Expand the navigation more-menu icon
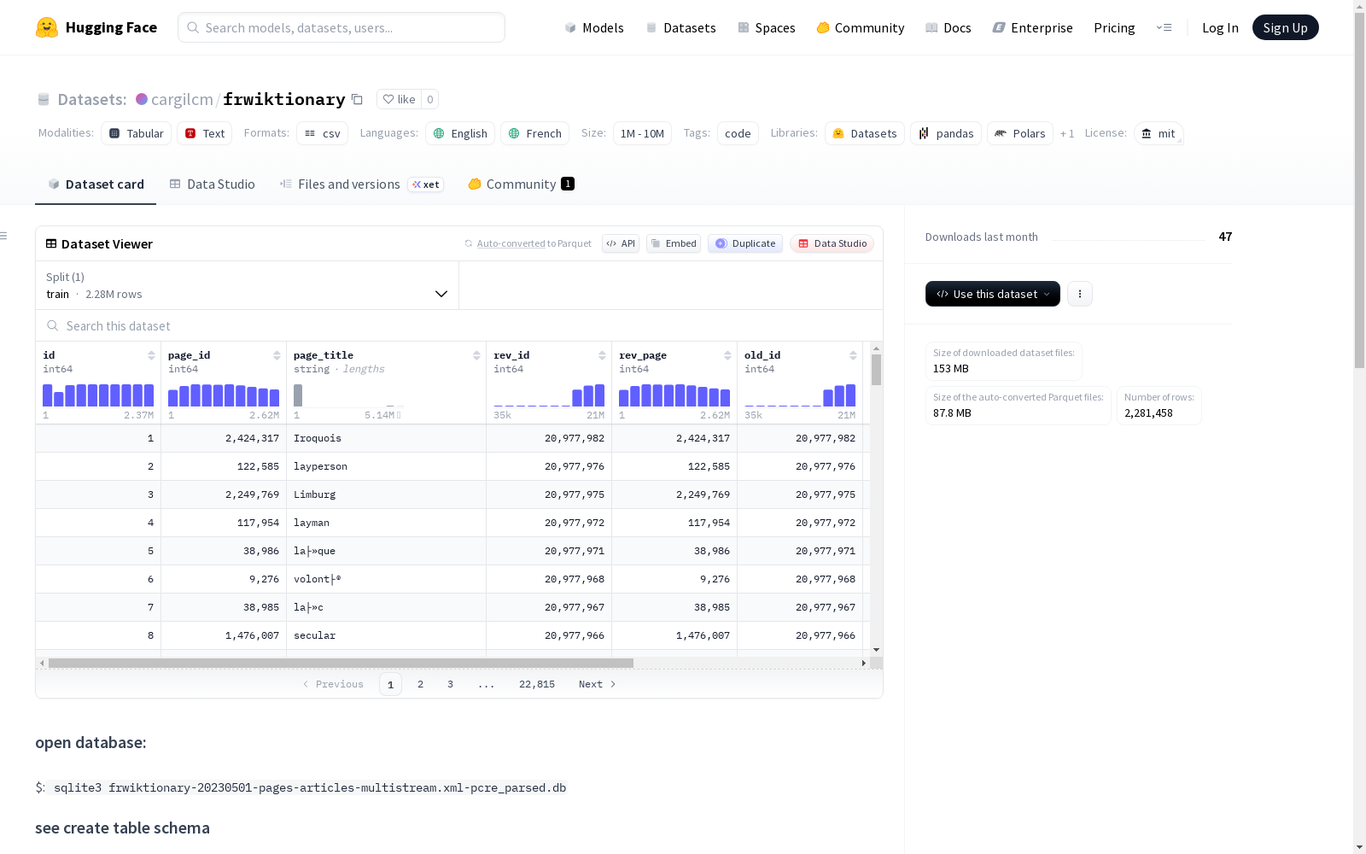This screenshot has height=854, width=1366. (1164, 27)
